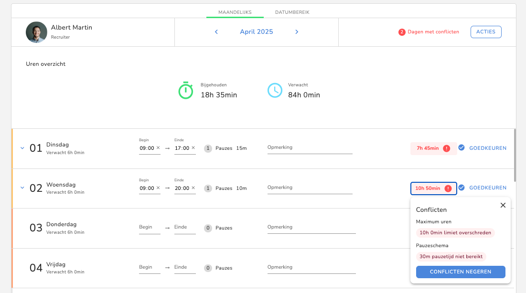
Task: Click 'Pauzes 10m' on Woensdag row
Action: pyautogui.click(x=231, y=188)
